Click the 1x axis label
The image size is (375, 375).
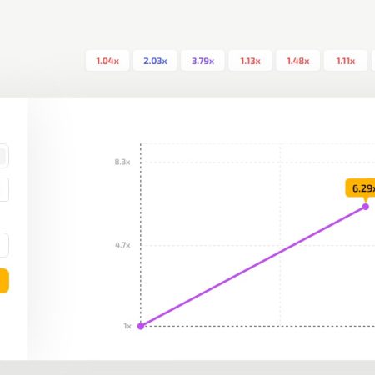127,326
